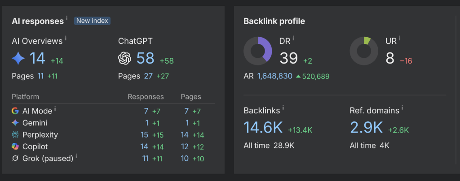
Task: Click the UR value 8
Action: (390, 58)
